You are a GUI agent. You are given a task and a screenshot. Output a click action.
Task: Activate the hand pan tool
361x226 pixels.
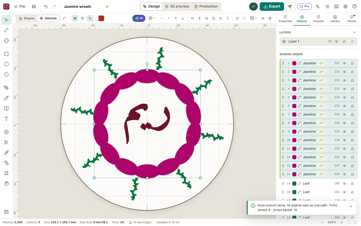7,184
